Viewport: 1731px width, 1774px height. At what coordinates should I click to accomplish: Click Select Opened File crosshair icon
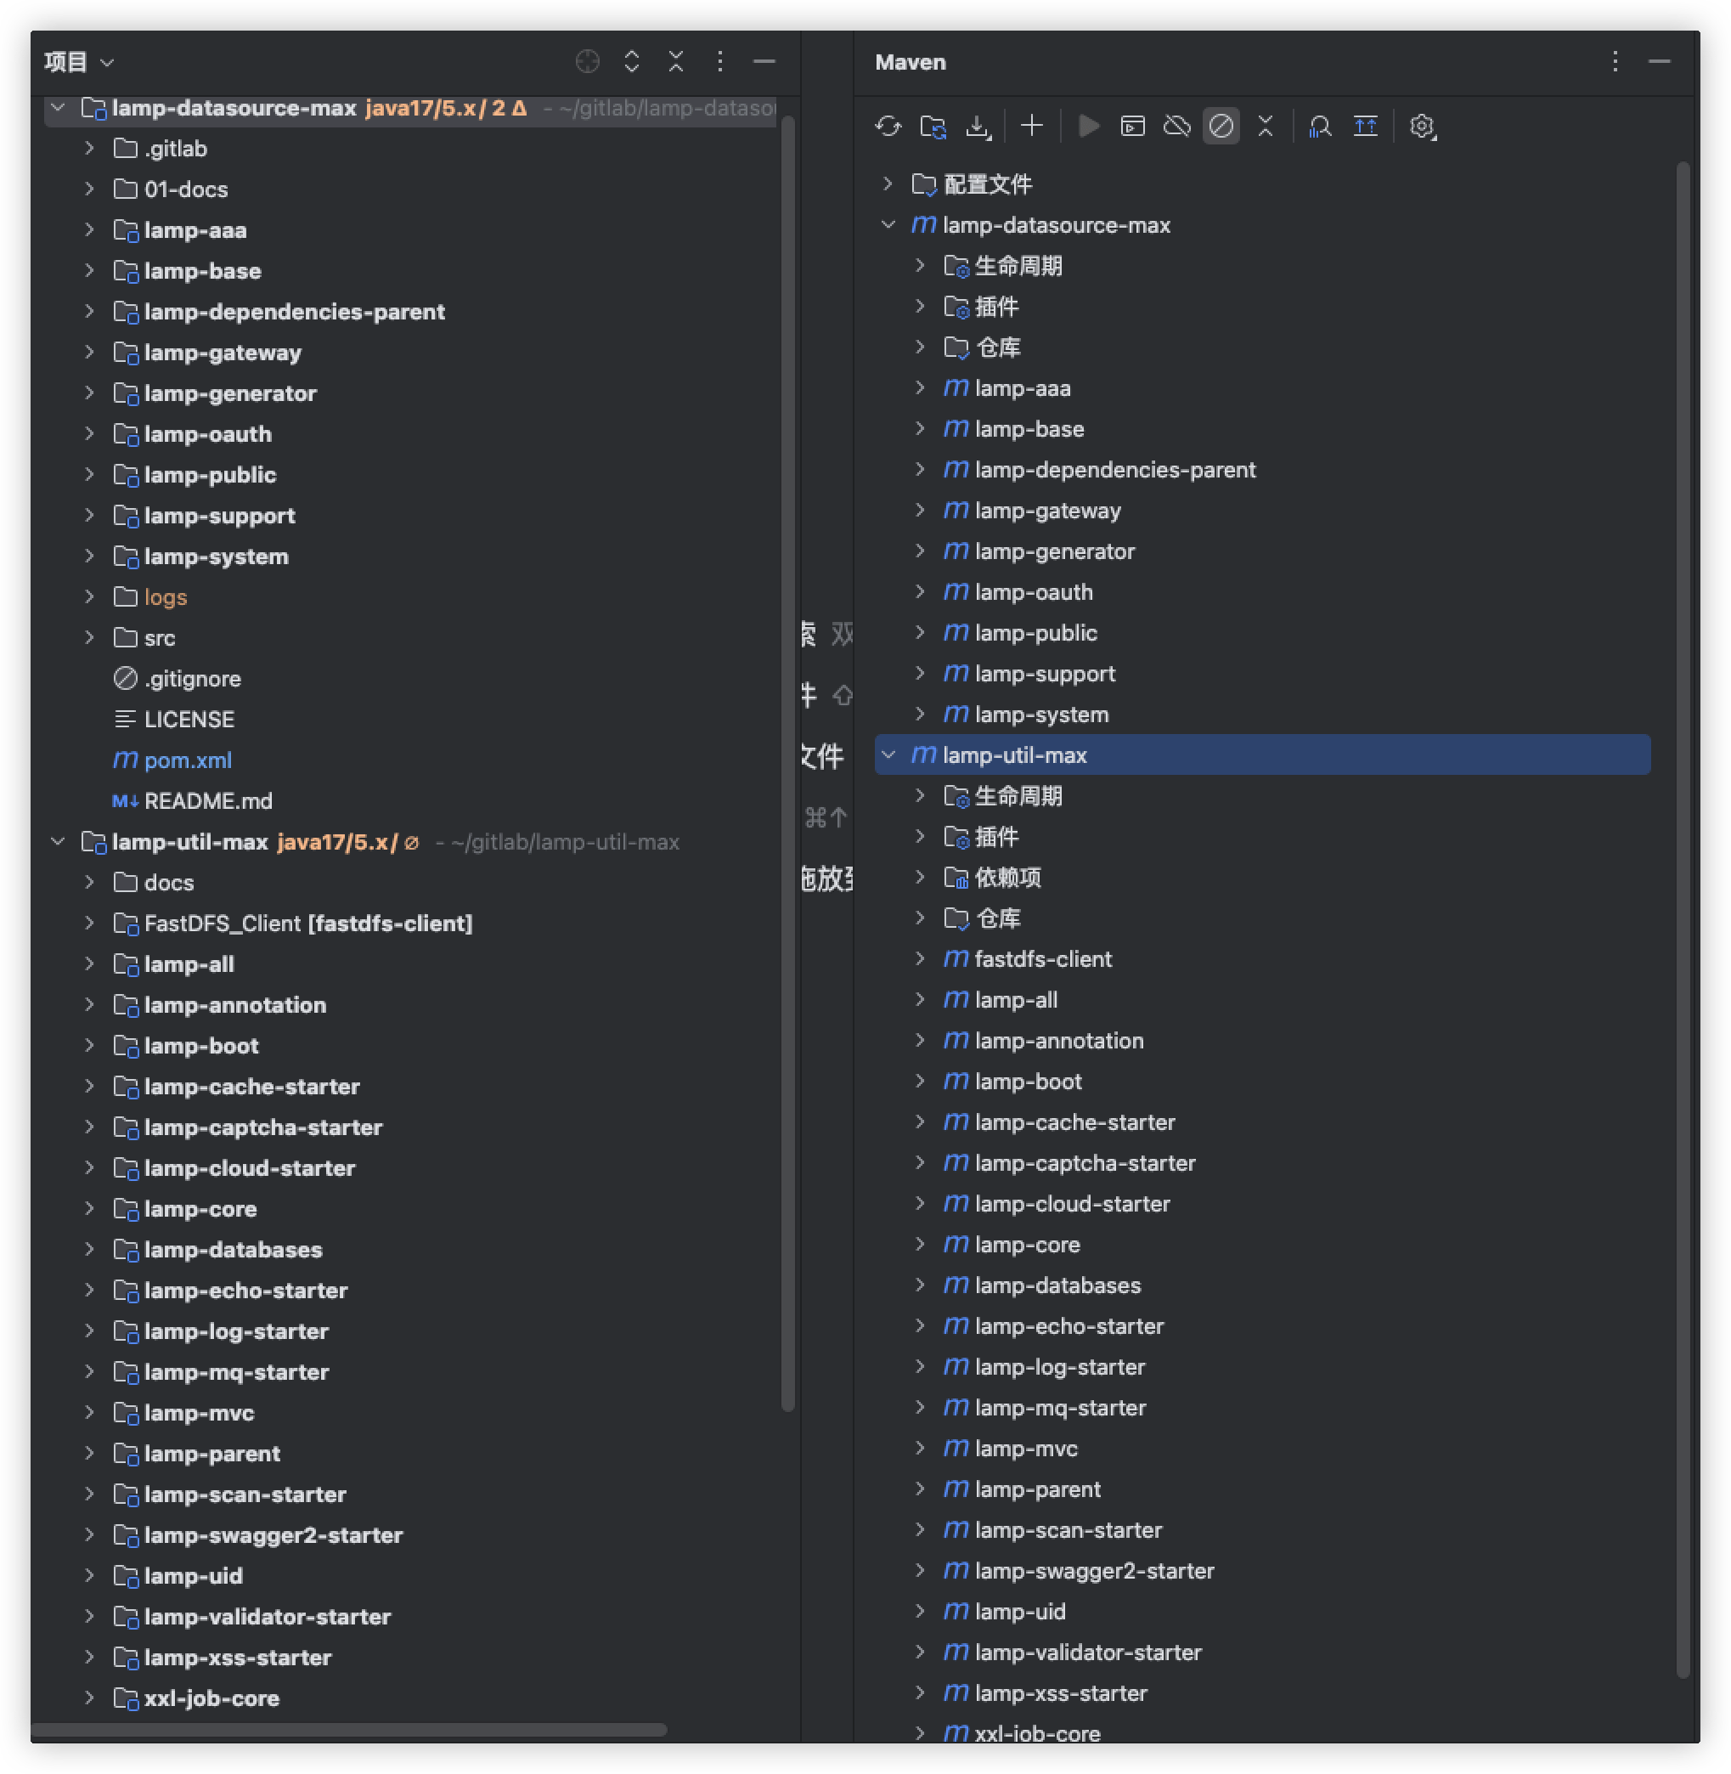[x=587, y=62]
